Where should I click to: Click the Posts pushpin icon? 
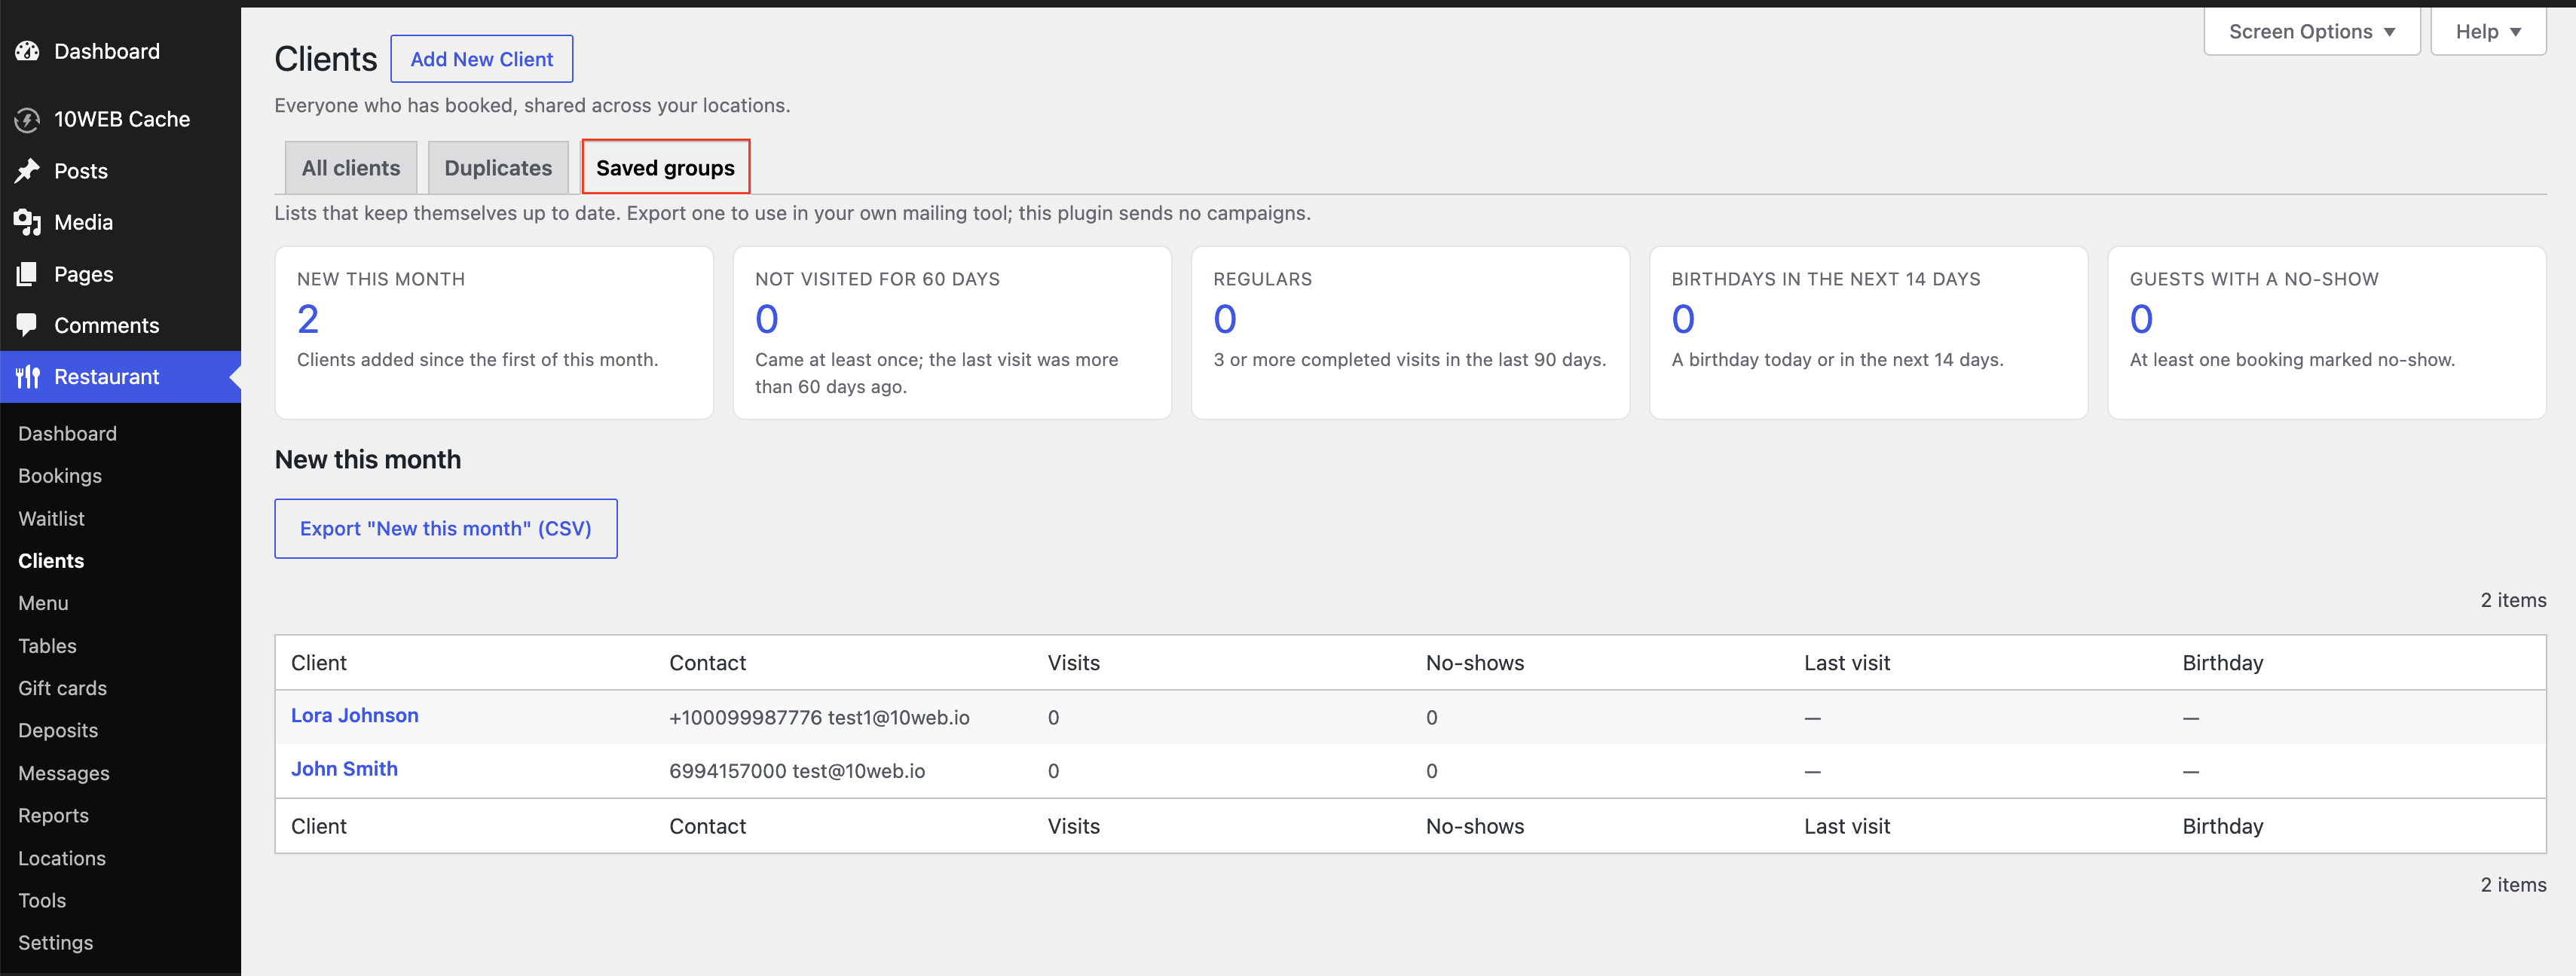[x=27, y=171]
